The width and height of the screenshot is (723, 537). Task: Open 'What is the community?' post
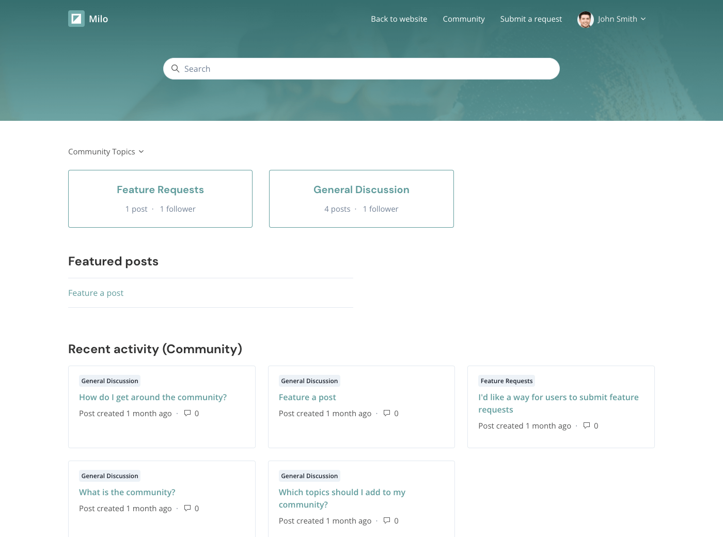click(127, 492)
